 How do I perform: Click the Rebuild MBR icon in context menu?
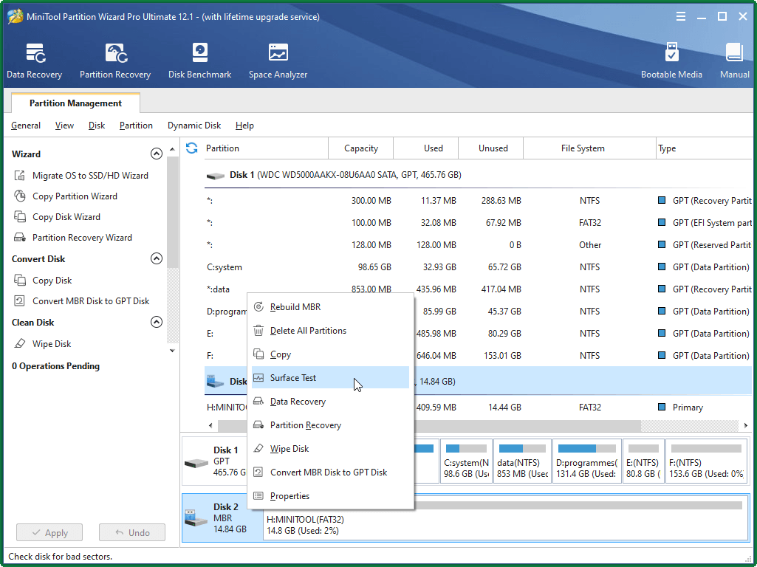tap(258, 306)
